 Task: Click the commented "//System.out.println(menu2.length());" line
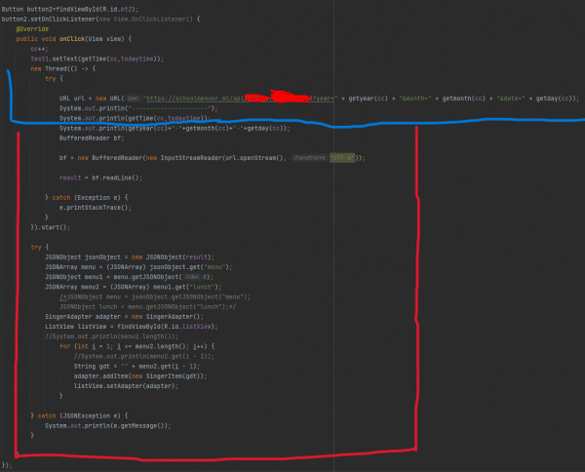pyautogui.click(x=111, y=336)
